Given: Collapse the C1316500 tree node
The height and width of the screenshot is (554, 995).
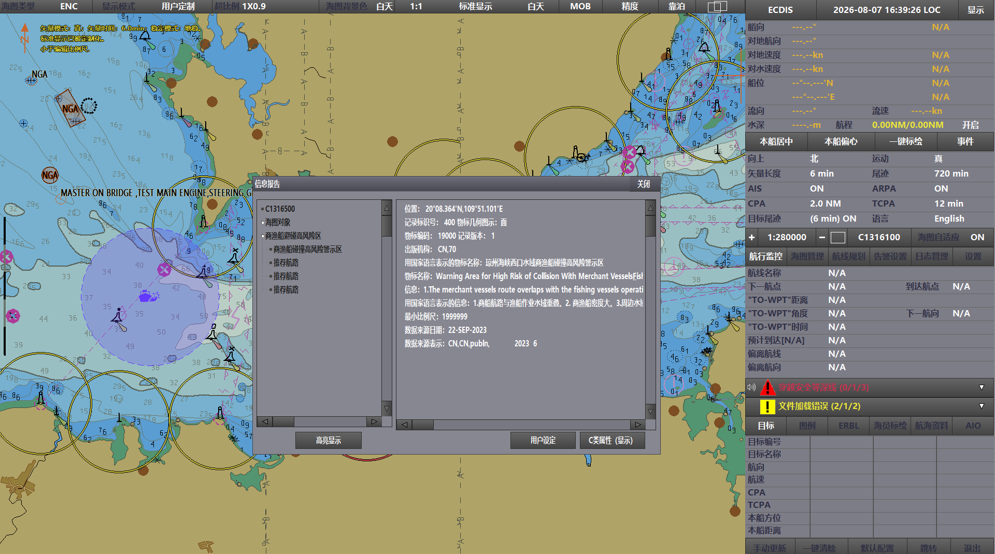Looking at the screenshot, I should [x=263, y=209].
